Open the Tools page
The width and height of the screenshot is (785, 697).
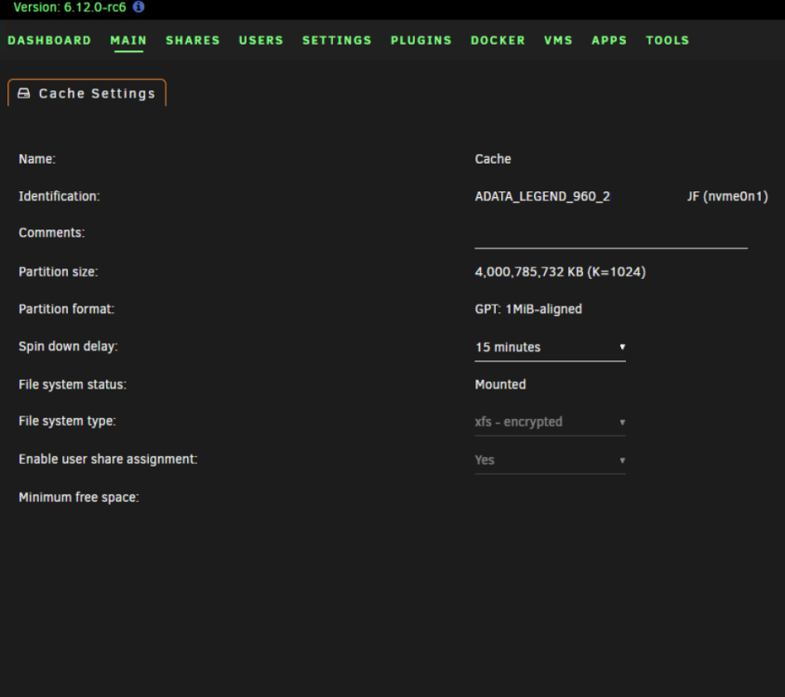pos(668,41)
